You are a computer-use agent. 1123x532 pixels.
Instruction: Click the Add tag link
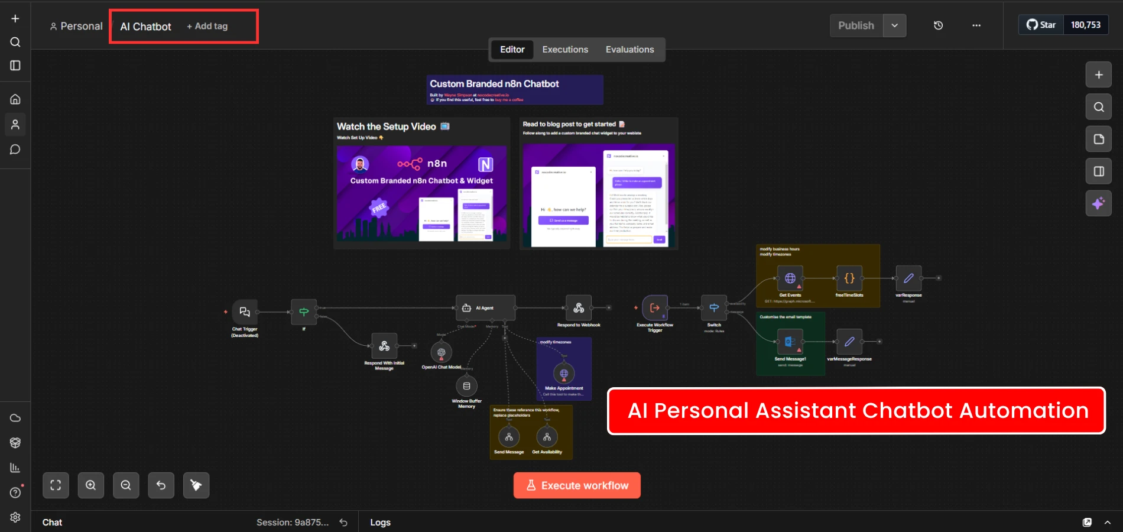pyautogui.click(x=207, y=26)
